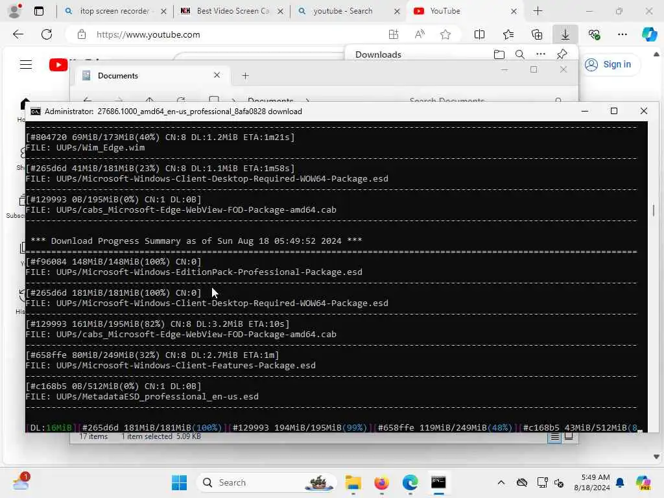
Task: Click command prompt title bar icon
Action: tap(36, 112)
